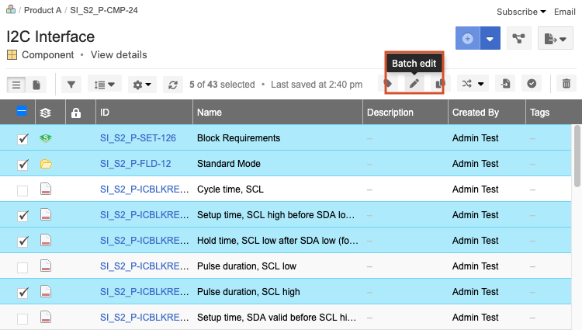
Task: Click the Batch edit pencil icon
Action: [x=414, y=84]
